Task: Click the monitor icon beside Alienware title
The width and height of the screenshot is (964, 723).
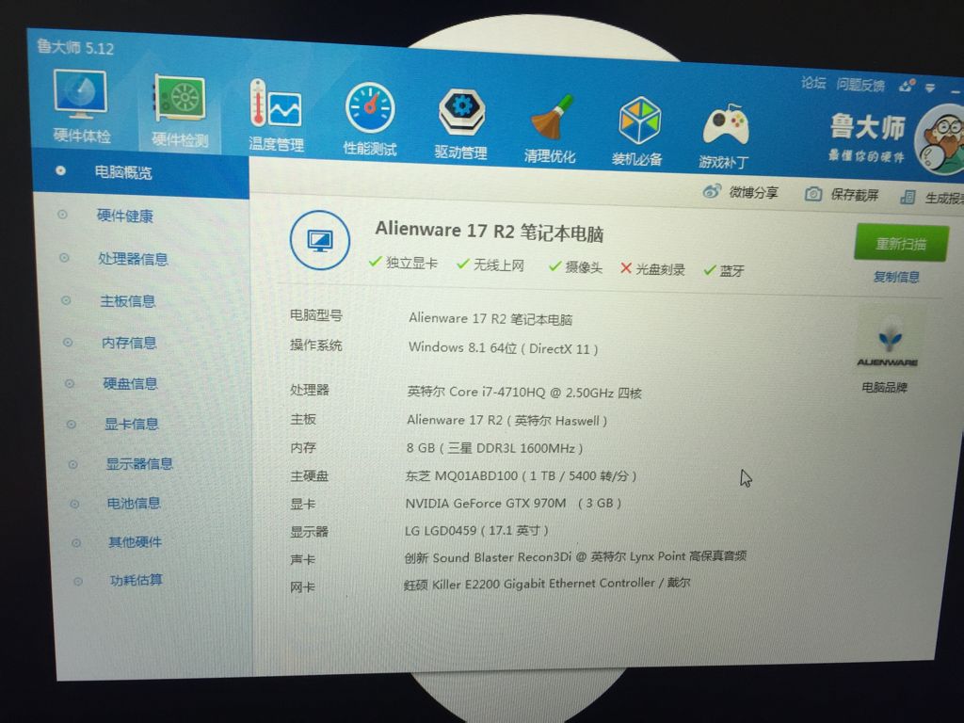Action: [x=320, y=240]
